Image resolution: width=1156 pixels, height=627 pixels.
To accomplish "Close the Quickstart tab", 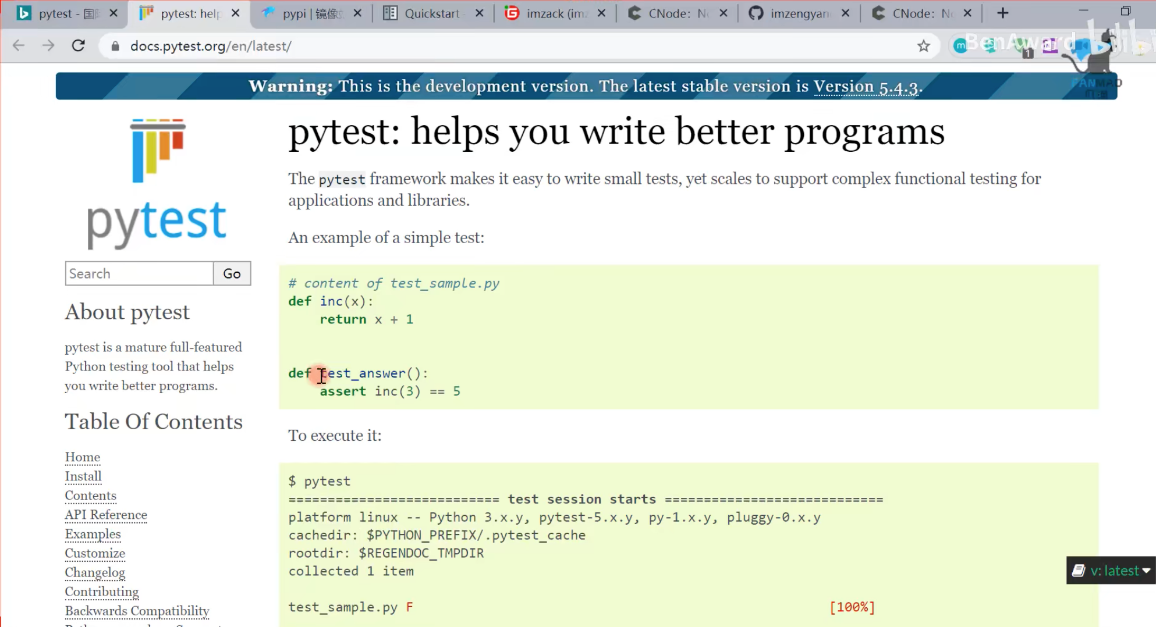I will (x=480, y=13).
